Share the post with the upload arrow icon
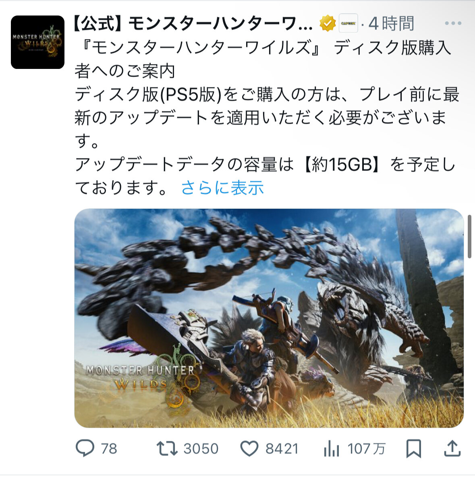The width and height of the screenshot is (475, 480). pos(452,449)
